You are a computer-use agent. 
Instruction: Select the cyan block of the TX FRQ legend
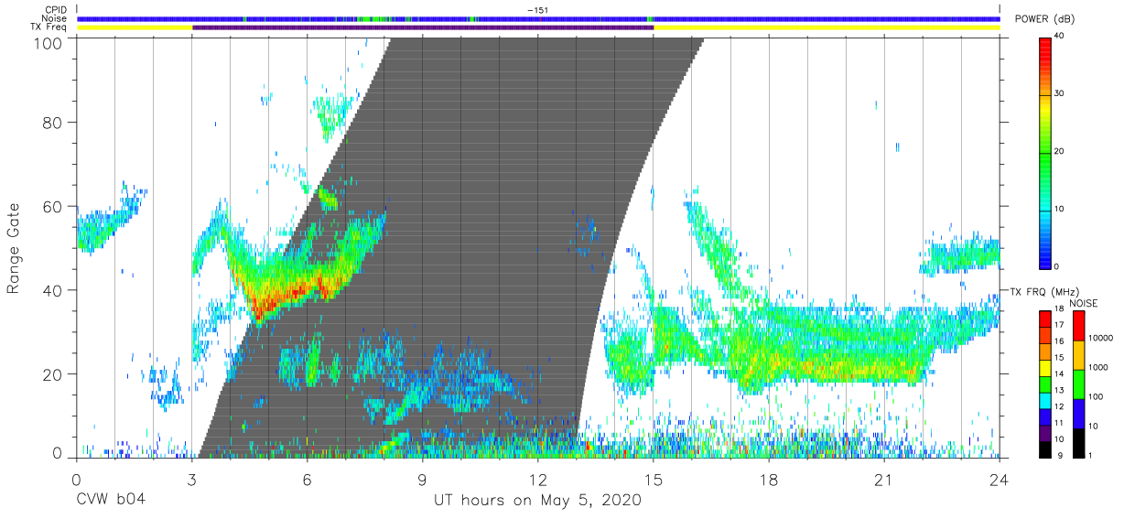[x=1046, y=400]
